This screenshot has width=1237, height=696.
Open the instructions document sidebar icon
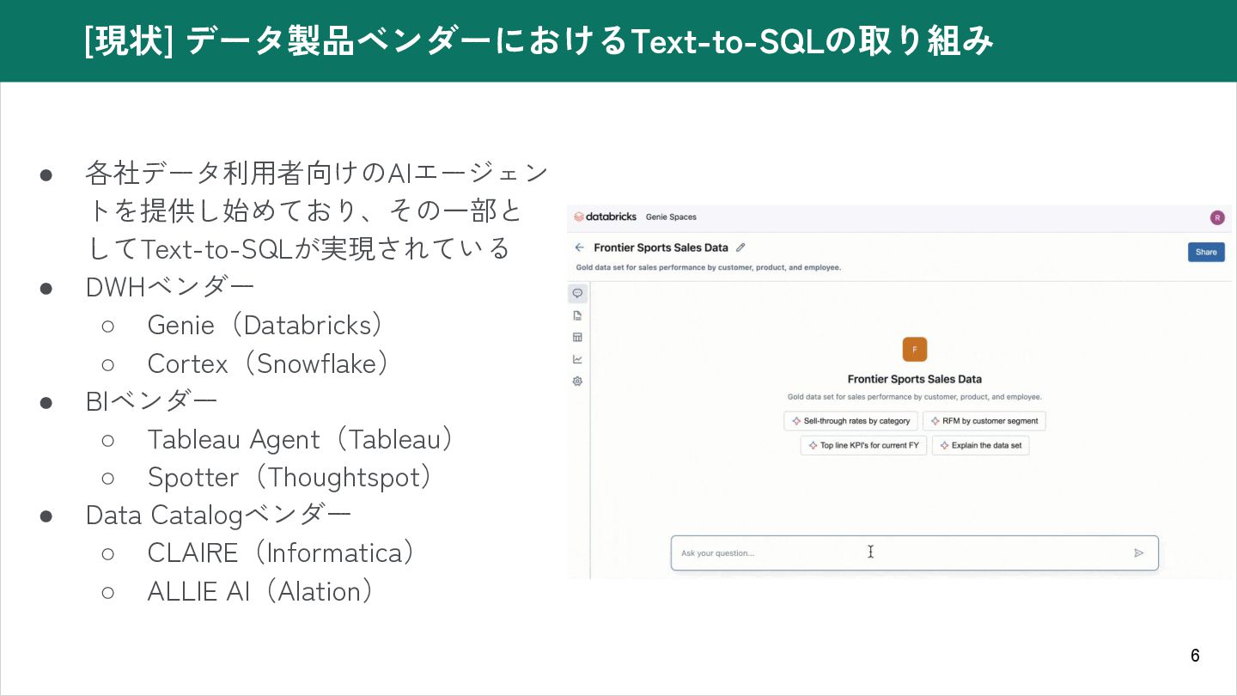coord(577,315)
